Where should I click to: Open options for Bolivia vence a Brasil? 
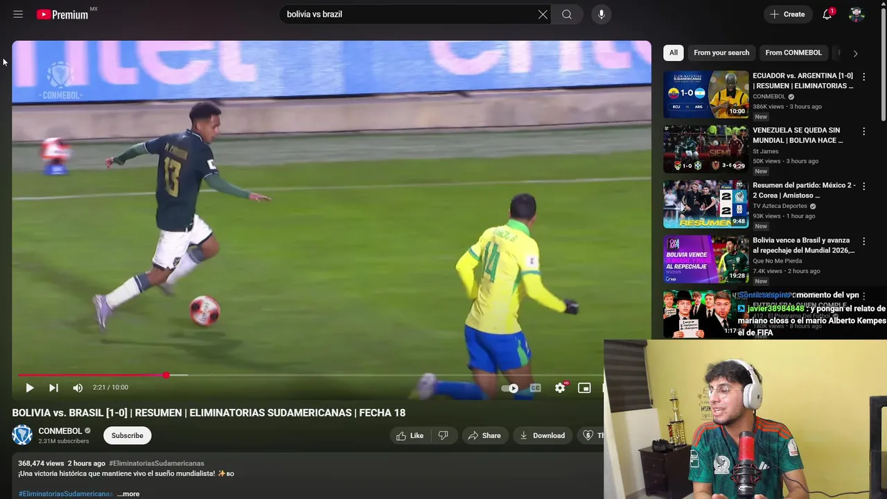point(863,241)
